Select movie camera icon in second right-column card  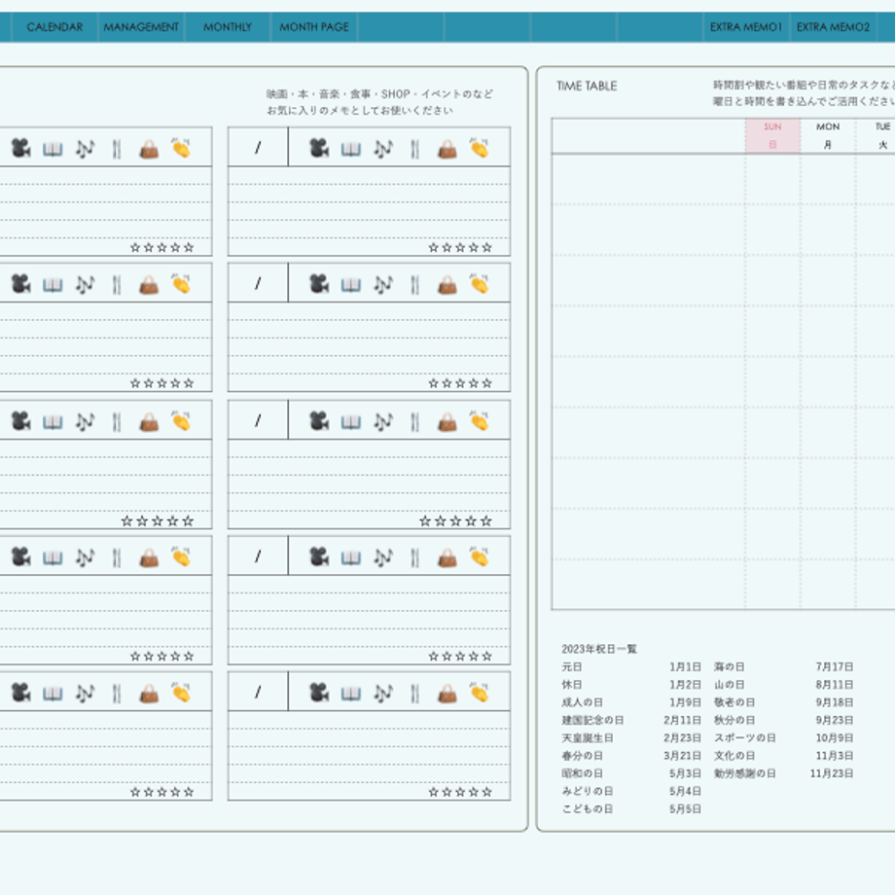point(319,284)
